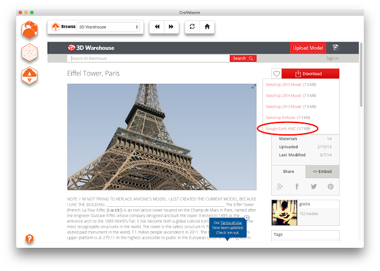Click the Sign In link
380x271 pixels.
pyautogui.click(x=332, y=58)
